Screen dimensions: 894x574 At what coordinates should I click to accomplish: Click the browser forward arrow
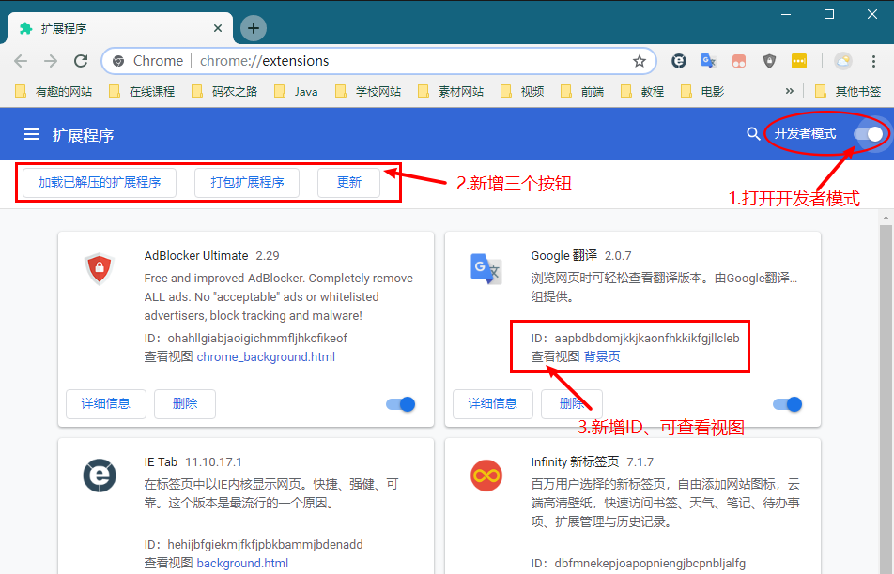(51, 61)
